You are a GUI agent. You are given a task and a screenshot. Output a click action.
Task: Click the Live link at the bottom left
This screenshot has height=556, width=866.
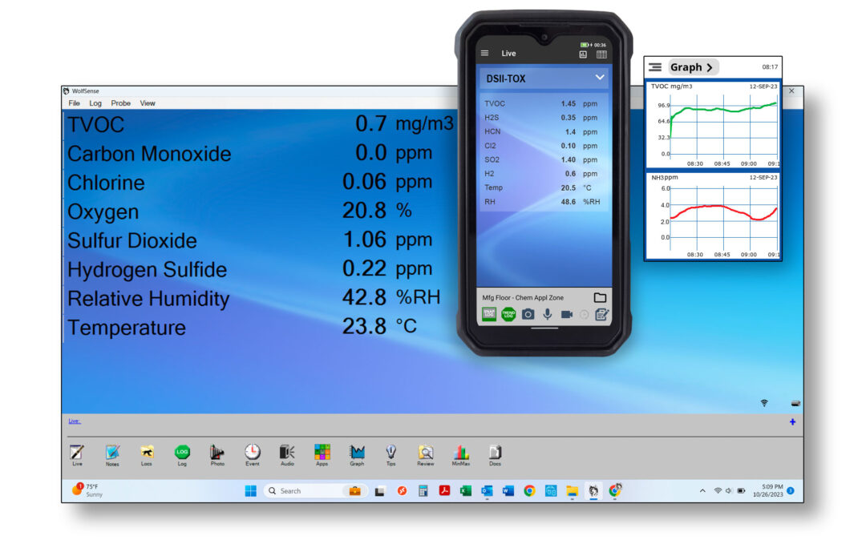coord(74,420)
